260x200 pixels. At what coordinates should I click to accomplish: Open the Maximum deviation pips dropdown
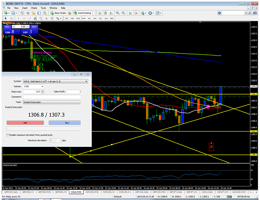(x=59, y=140)
